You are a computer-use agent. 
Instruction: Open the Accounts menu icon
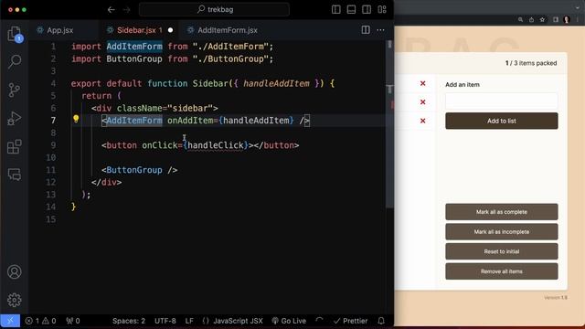tap(15, 272)
